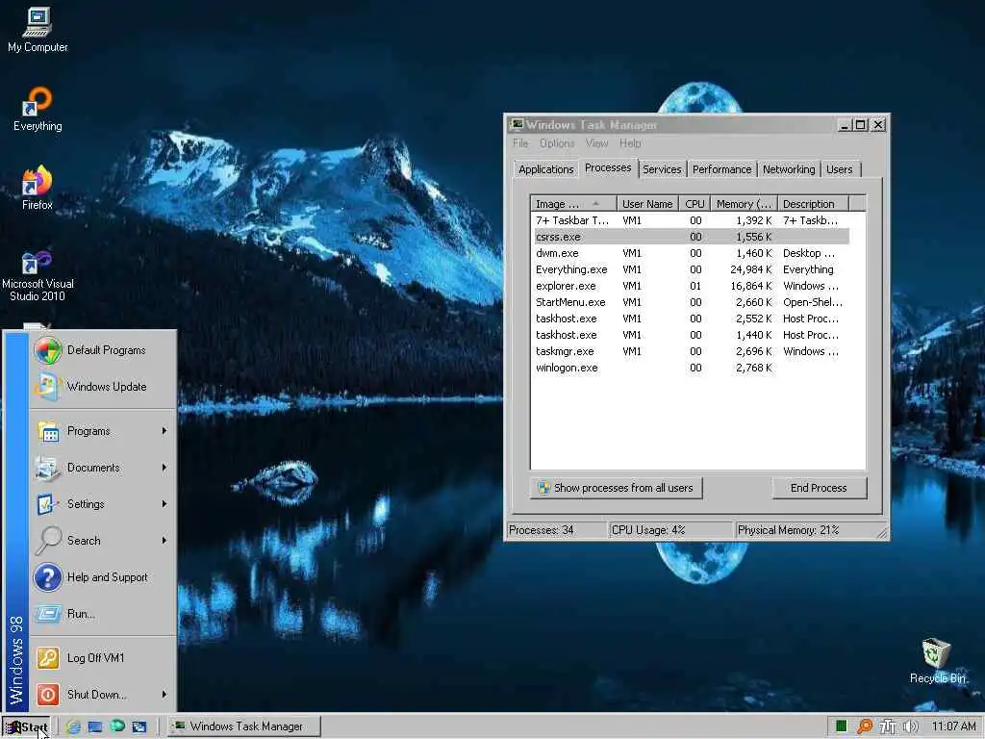Click the Task Manager resize grip corner
The height and width of the screenshot is (739, 985).
coord(883,533)
